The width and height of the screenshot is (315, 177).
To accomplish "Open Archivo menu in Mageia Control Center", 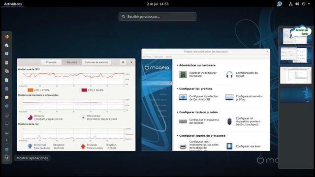I will tap(147, 57).
